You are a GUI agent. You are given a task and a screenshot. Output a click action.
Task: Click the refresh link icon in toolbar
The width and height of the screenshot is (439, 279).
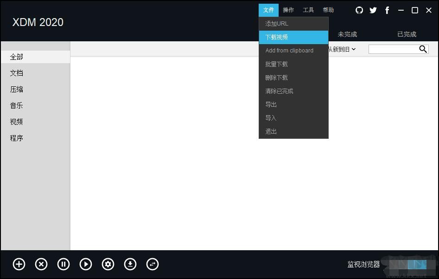(x=153, y=264)
